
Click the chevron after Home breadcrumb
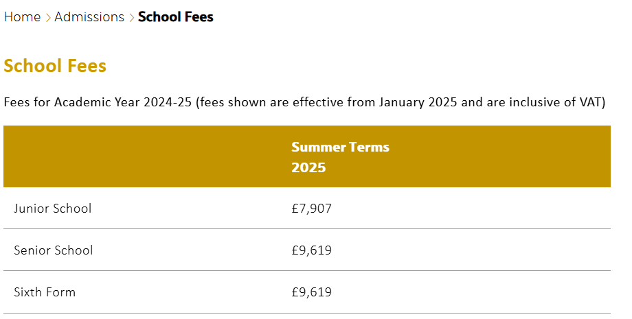point(47,17)
